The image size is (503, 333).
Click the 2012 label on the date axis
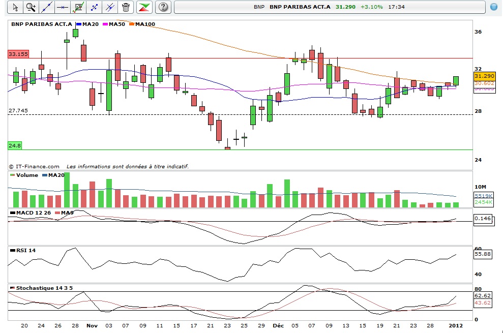(456, 325)
